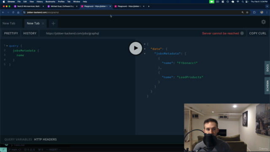Click the PRETTIFY button
The width and height of the screenshot is (270, 152).
pos(11,33)
